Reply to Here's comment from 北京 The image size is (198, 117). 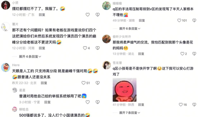pyautogui.click(x=44, y=83)
